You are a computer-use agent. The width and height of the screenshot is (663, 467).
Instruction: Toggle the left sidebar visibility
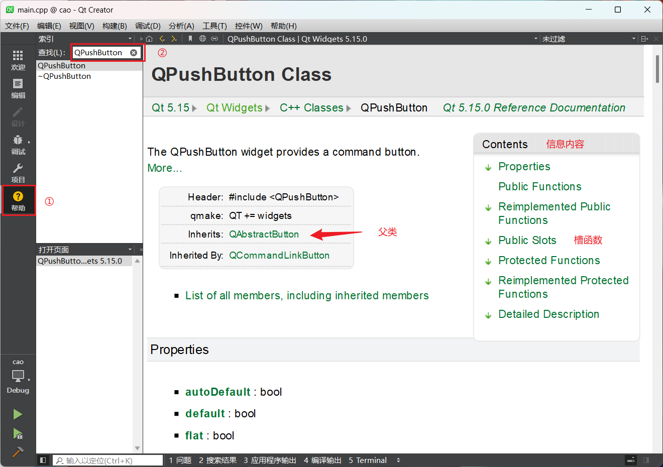coord(43,460)
